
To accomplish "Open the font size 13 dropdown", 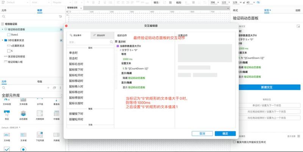I will [78, 3].
